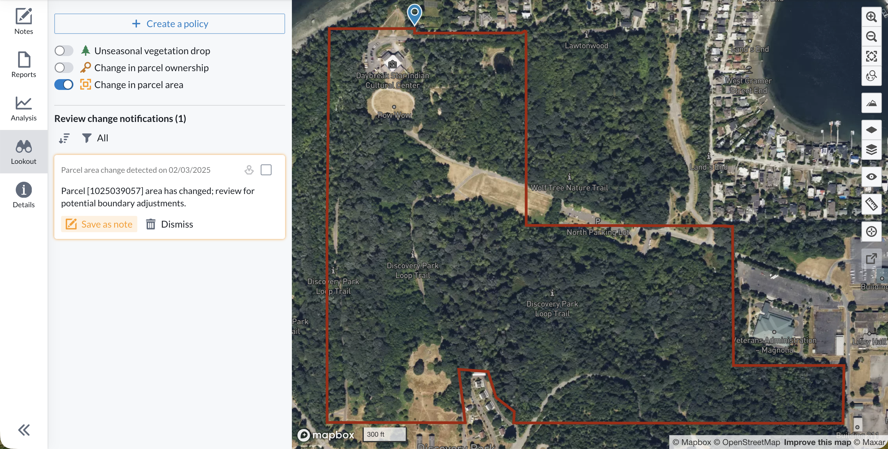
Task: Open the Analysis tab
Action: (x=24, y=108)
